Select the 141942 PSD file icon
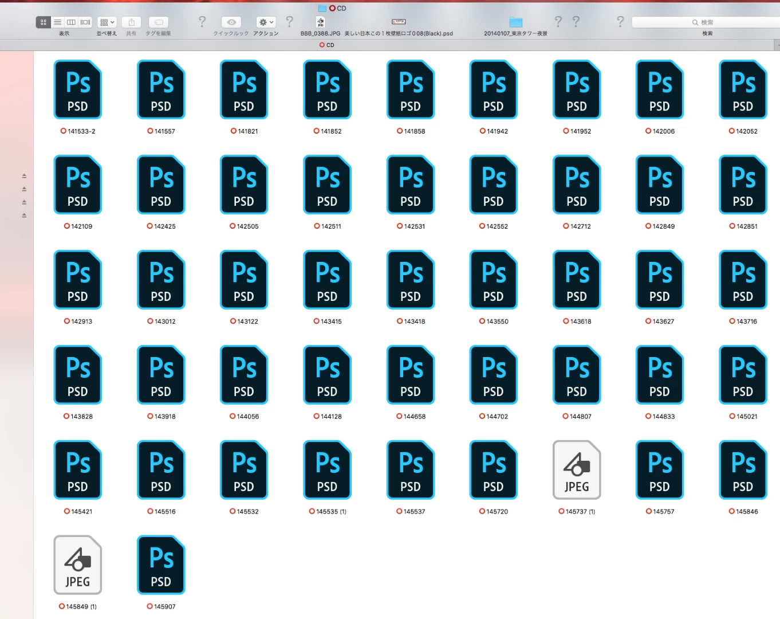The height and width of the screenshot is (619, 780). point(494,89)
